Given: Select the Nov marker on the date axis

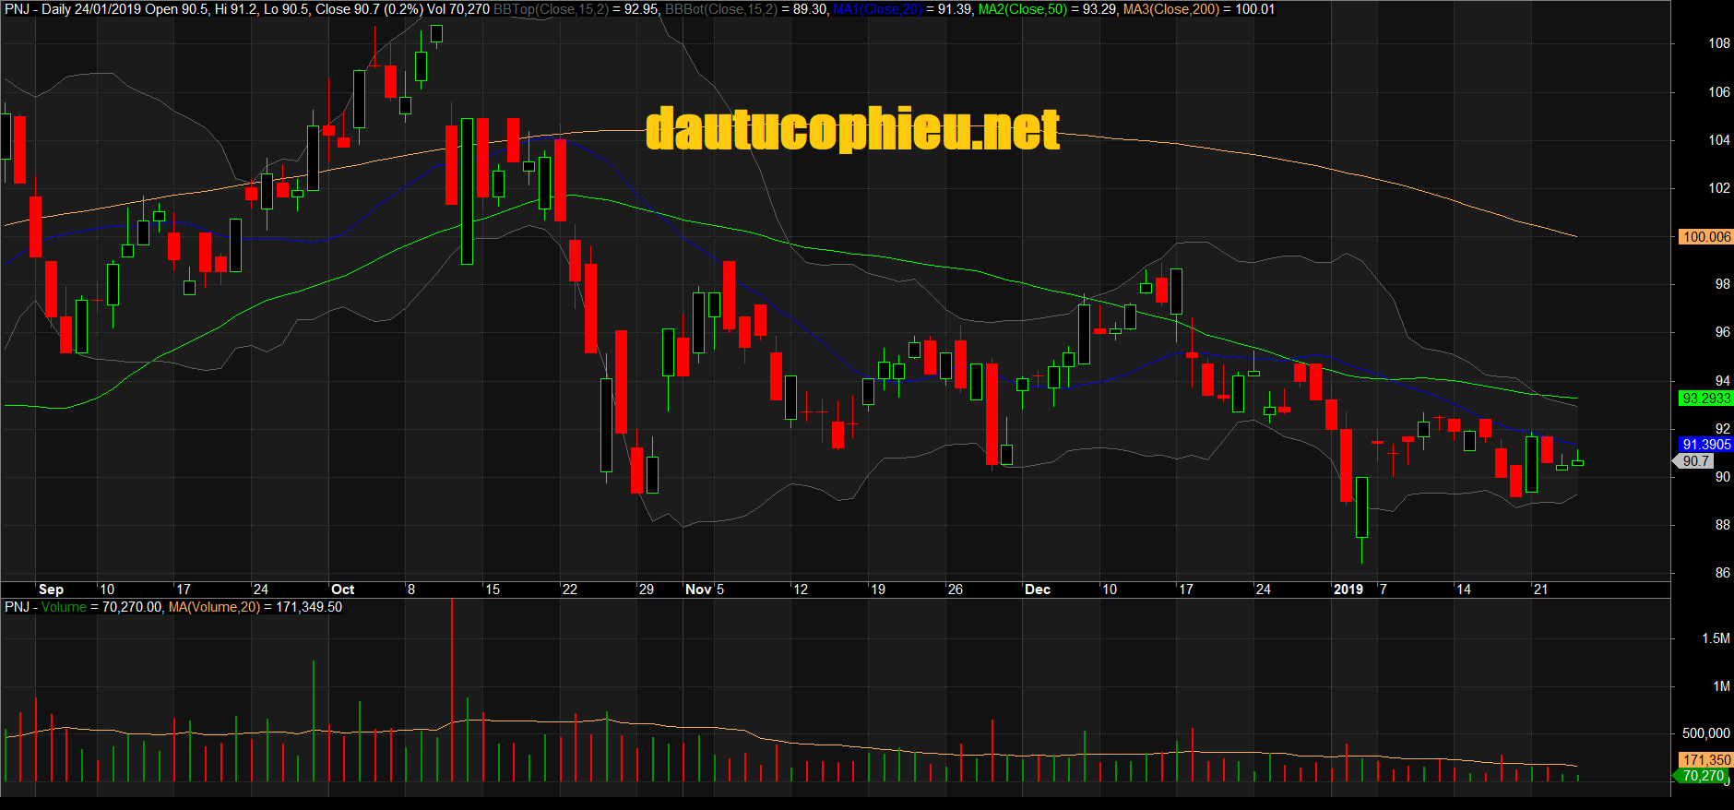Looking at the screenshot, I should pyautogui.click(x=698, y=590).
